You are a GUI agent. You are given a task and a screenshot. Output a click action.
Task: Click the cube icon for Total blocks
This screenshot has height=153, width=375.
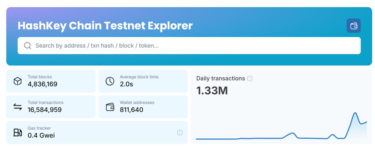18,81
